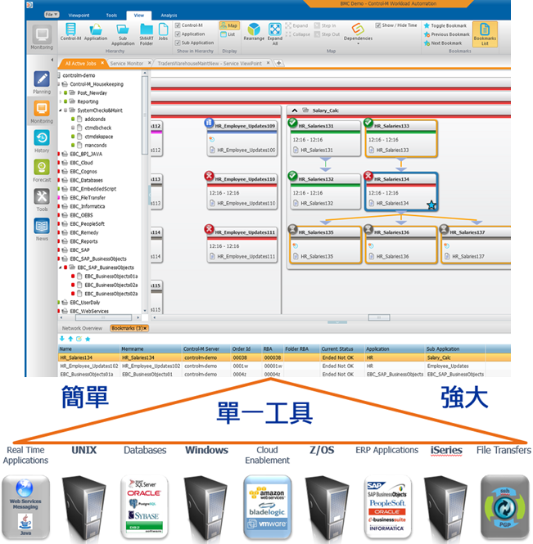Click Expand map button
Viewport: 533px width, 544px height.
pos(297,25)
